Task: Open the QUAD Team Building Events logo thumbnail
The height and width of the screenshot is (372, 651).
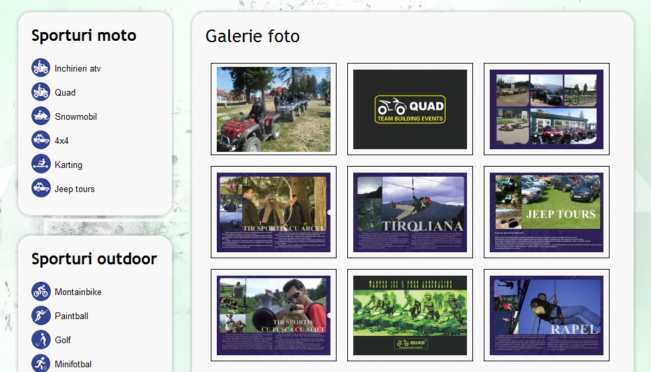Action: (x=410, y=109)
